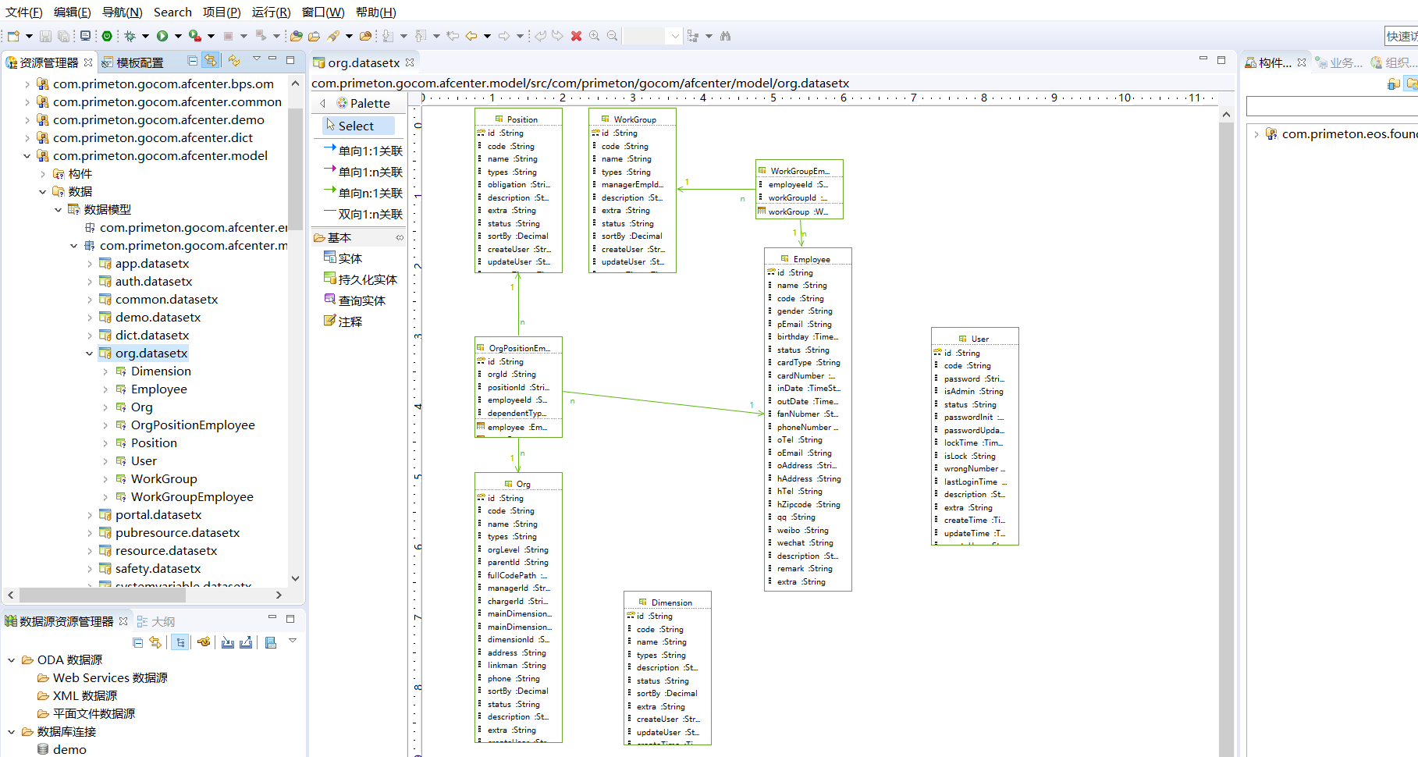Toggle link with editor in data source explorer

click(155, 642)
